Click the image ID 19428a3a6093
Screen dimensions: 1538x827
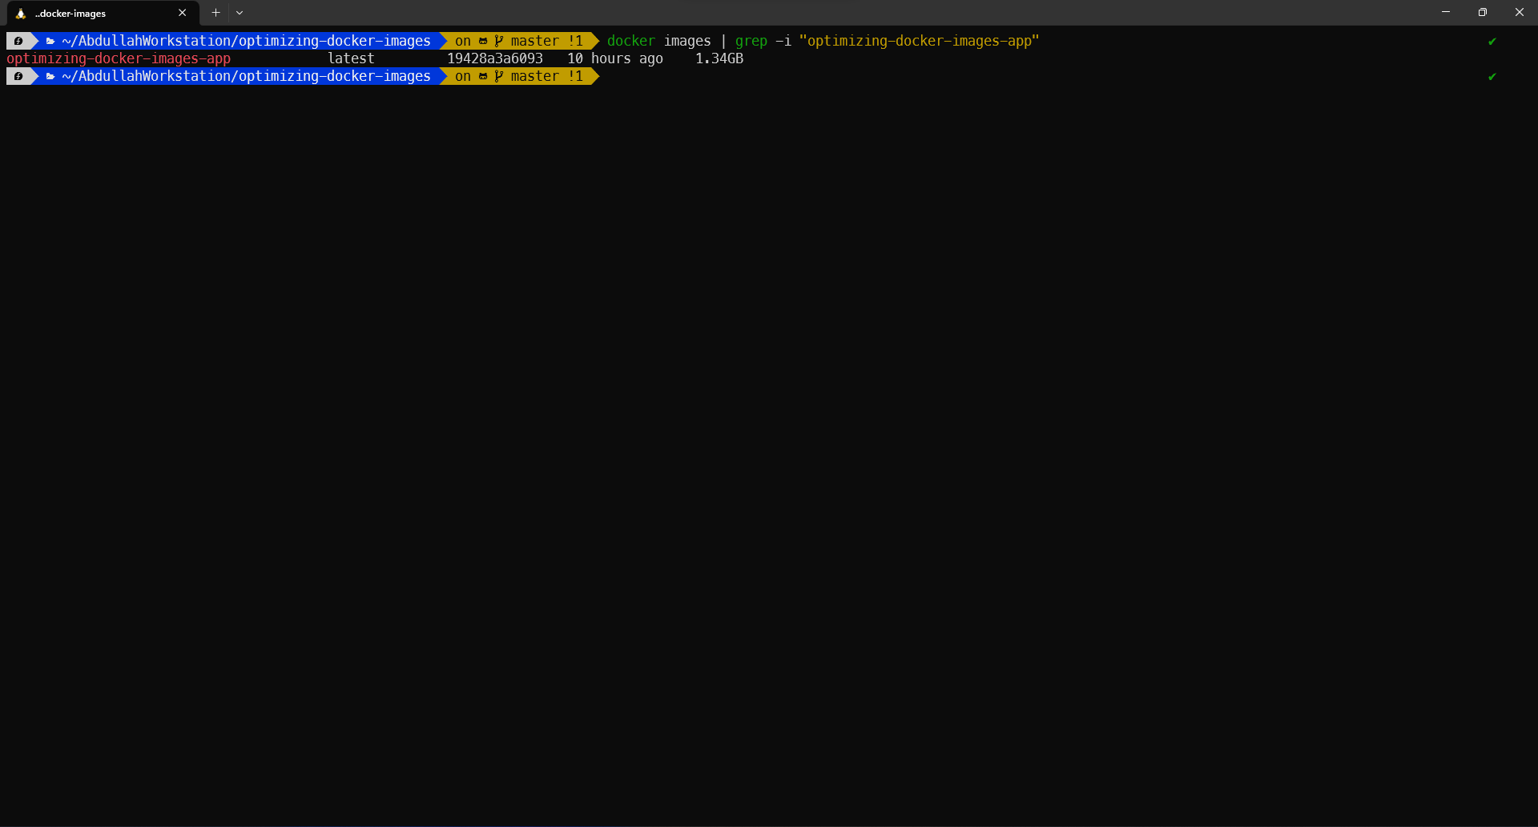(x=494, y=59)
